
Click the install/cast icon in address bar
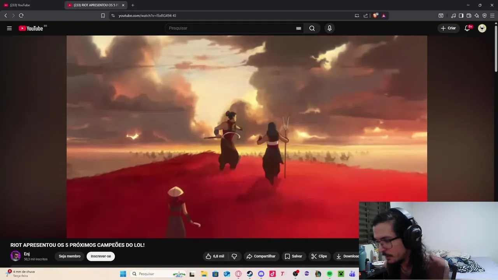pos(357,16)
